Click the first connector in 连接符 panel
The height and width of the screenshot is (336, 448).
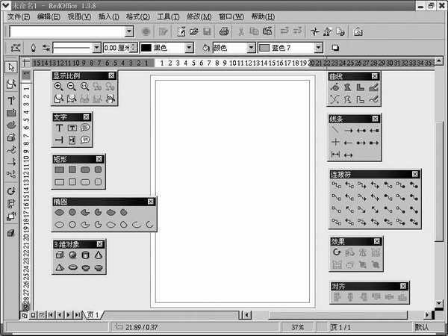click(337, 184)
